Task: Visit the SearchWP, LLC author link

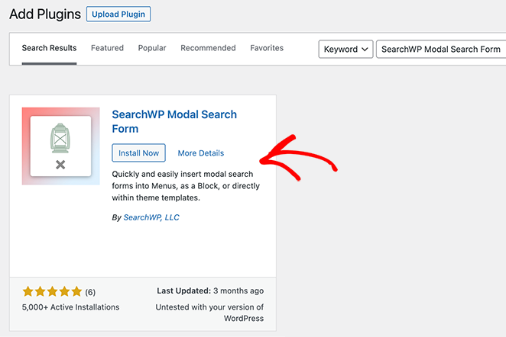Action: [x=151, y=217]
